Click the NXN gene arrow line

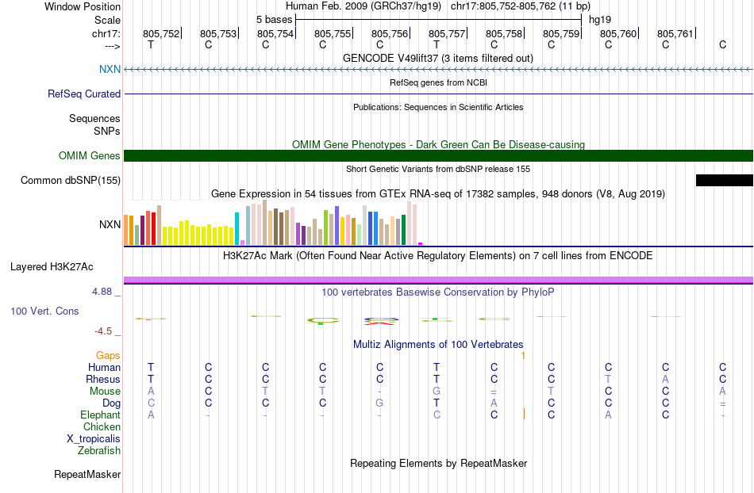pos(438,70)
